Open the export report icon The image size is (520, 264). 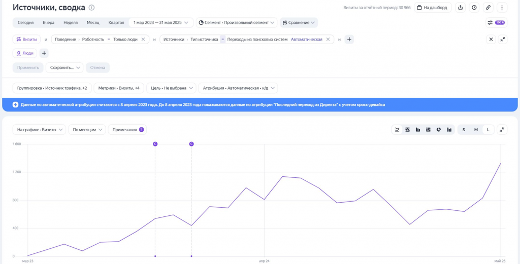pyautogui.click(x=460, y=8)
